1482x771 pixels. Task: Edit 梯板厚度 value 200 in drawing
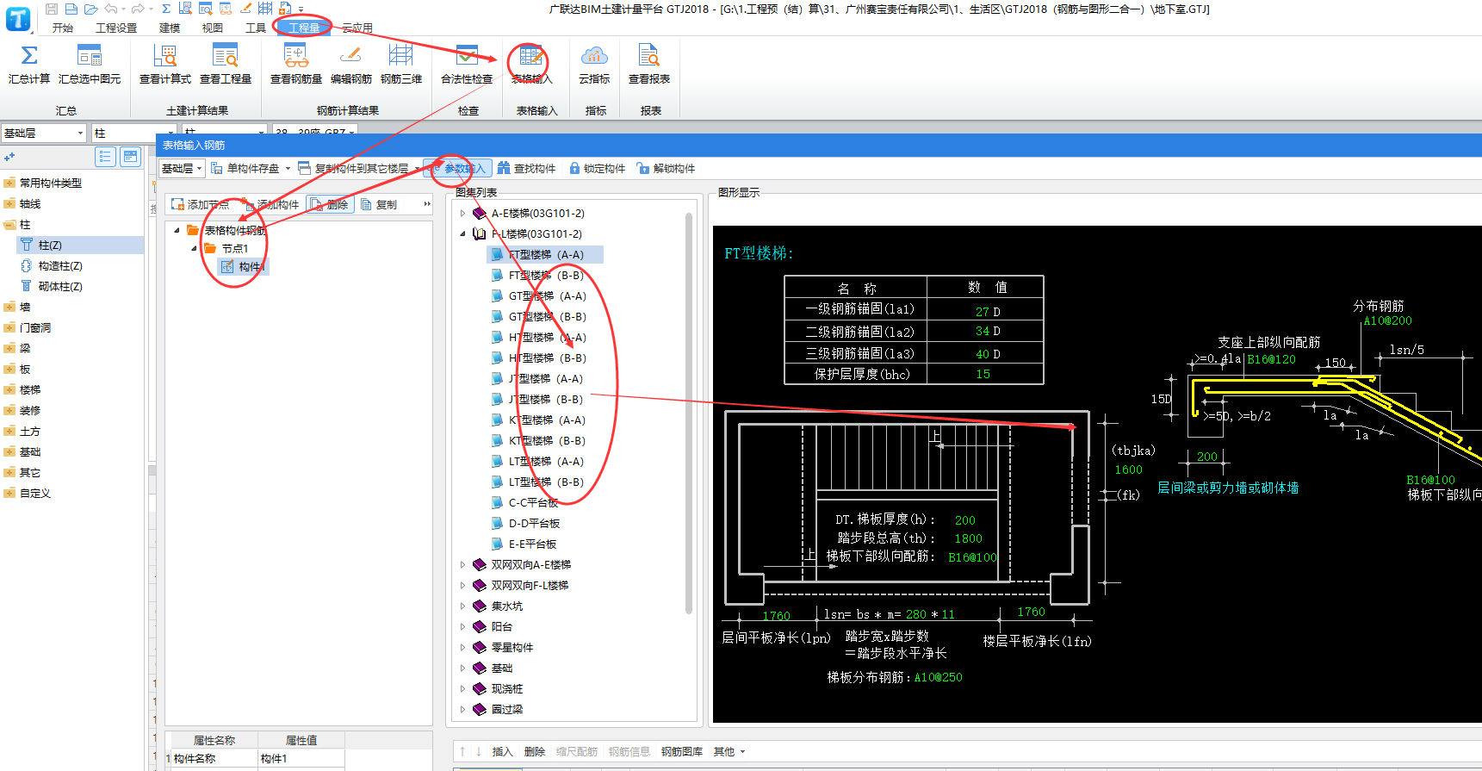pos(964,520)
